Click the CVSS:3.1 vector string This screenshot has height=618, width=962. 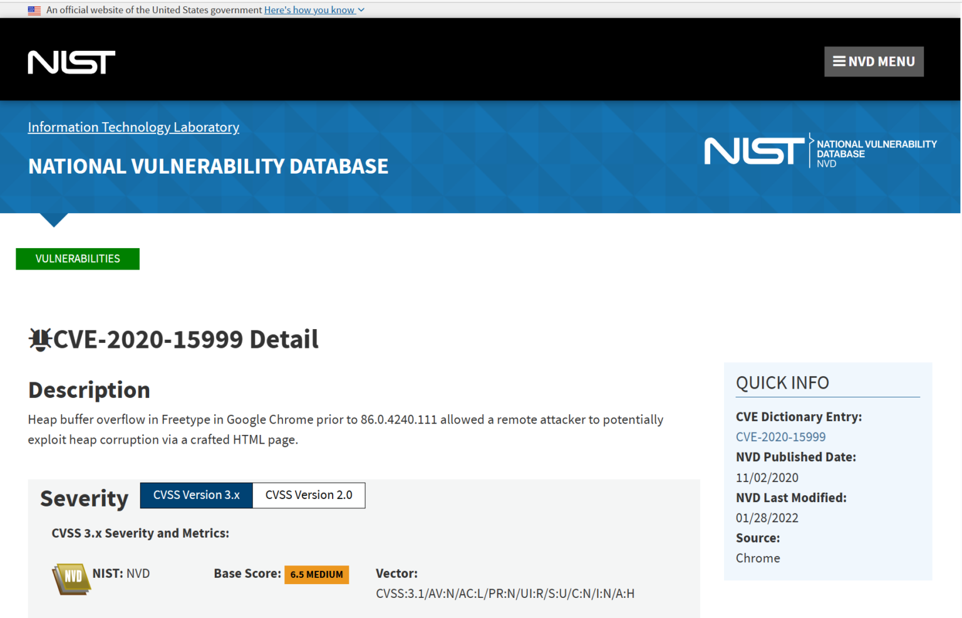pos(505,593)
